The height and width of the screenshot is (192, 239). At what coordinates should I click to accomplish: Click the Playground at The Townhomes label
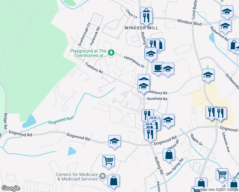coord(88,53)
